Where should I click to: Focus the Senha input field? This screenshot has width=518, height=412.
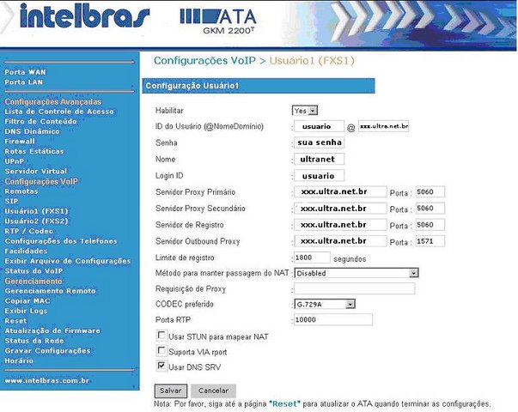tap(319, 142)
